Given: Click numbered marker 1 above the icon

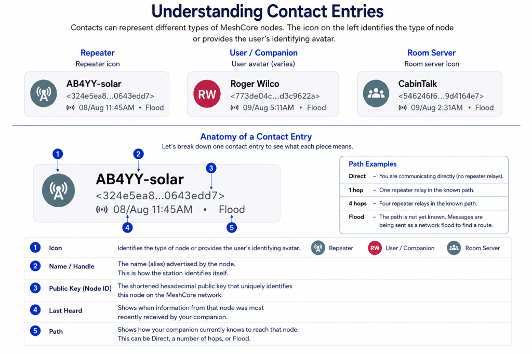Looking at the screenshot, I should coord(58,154).
